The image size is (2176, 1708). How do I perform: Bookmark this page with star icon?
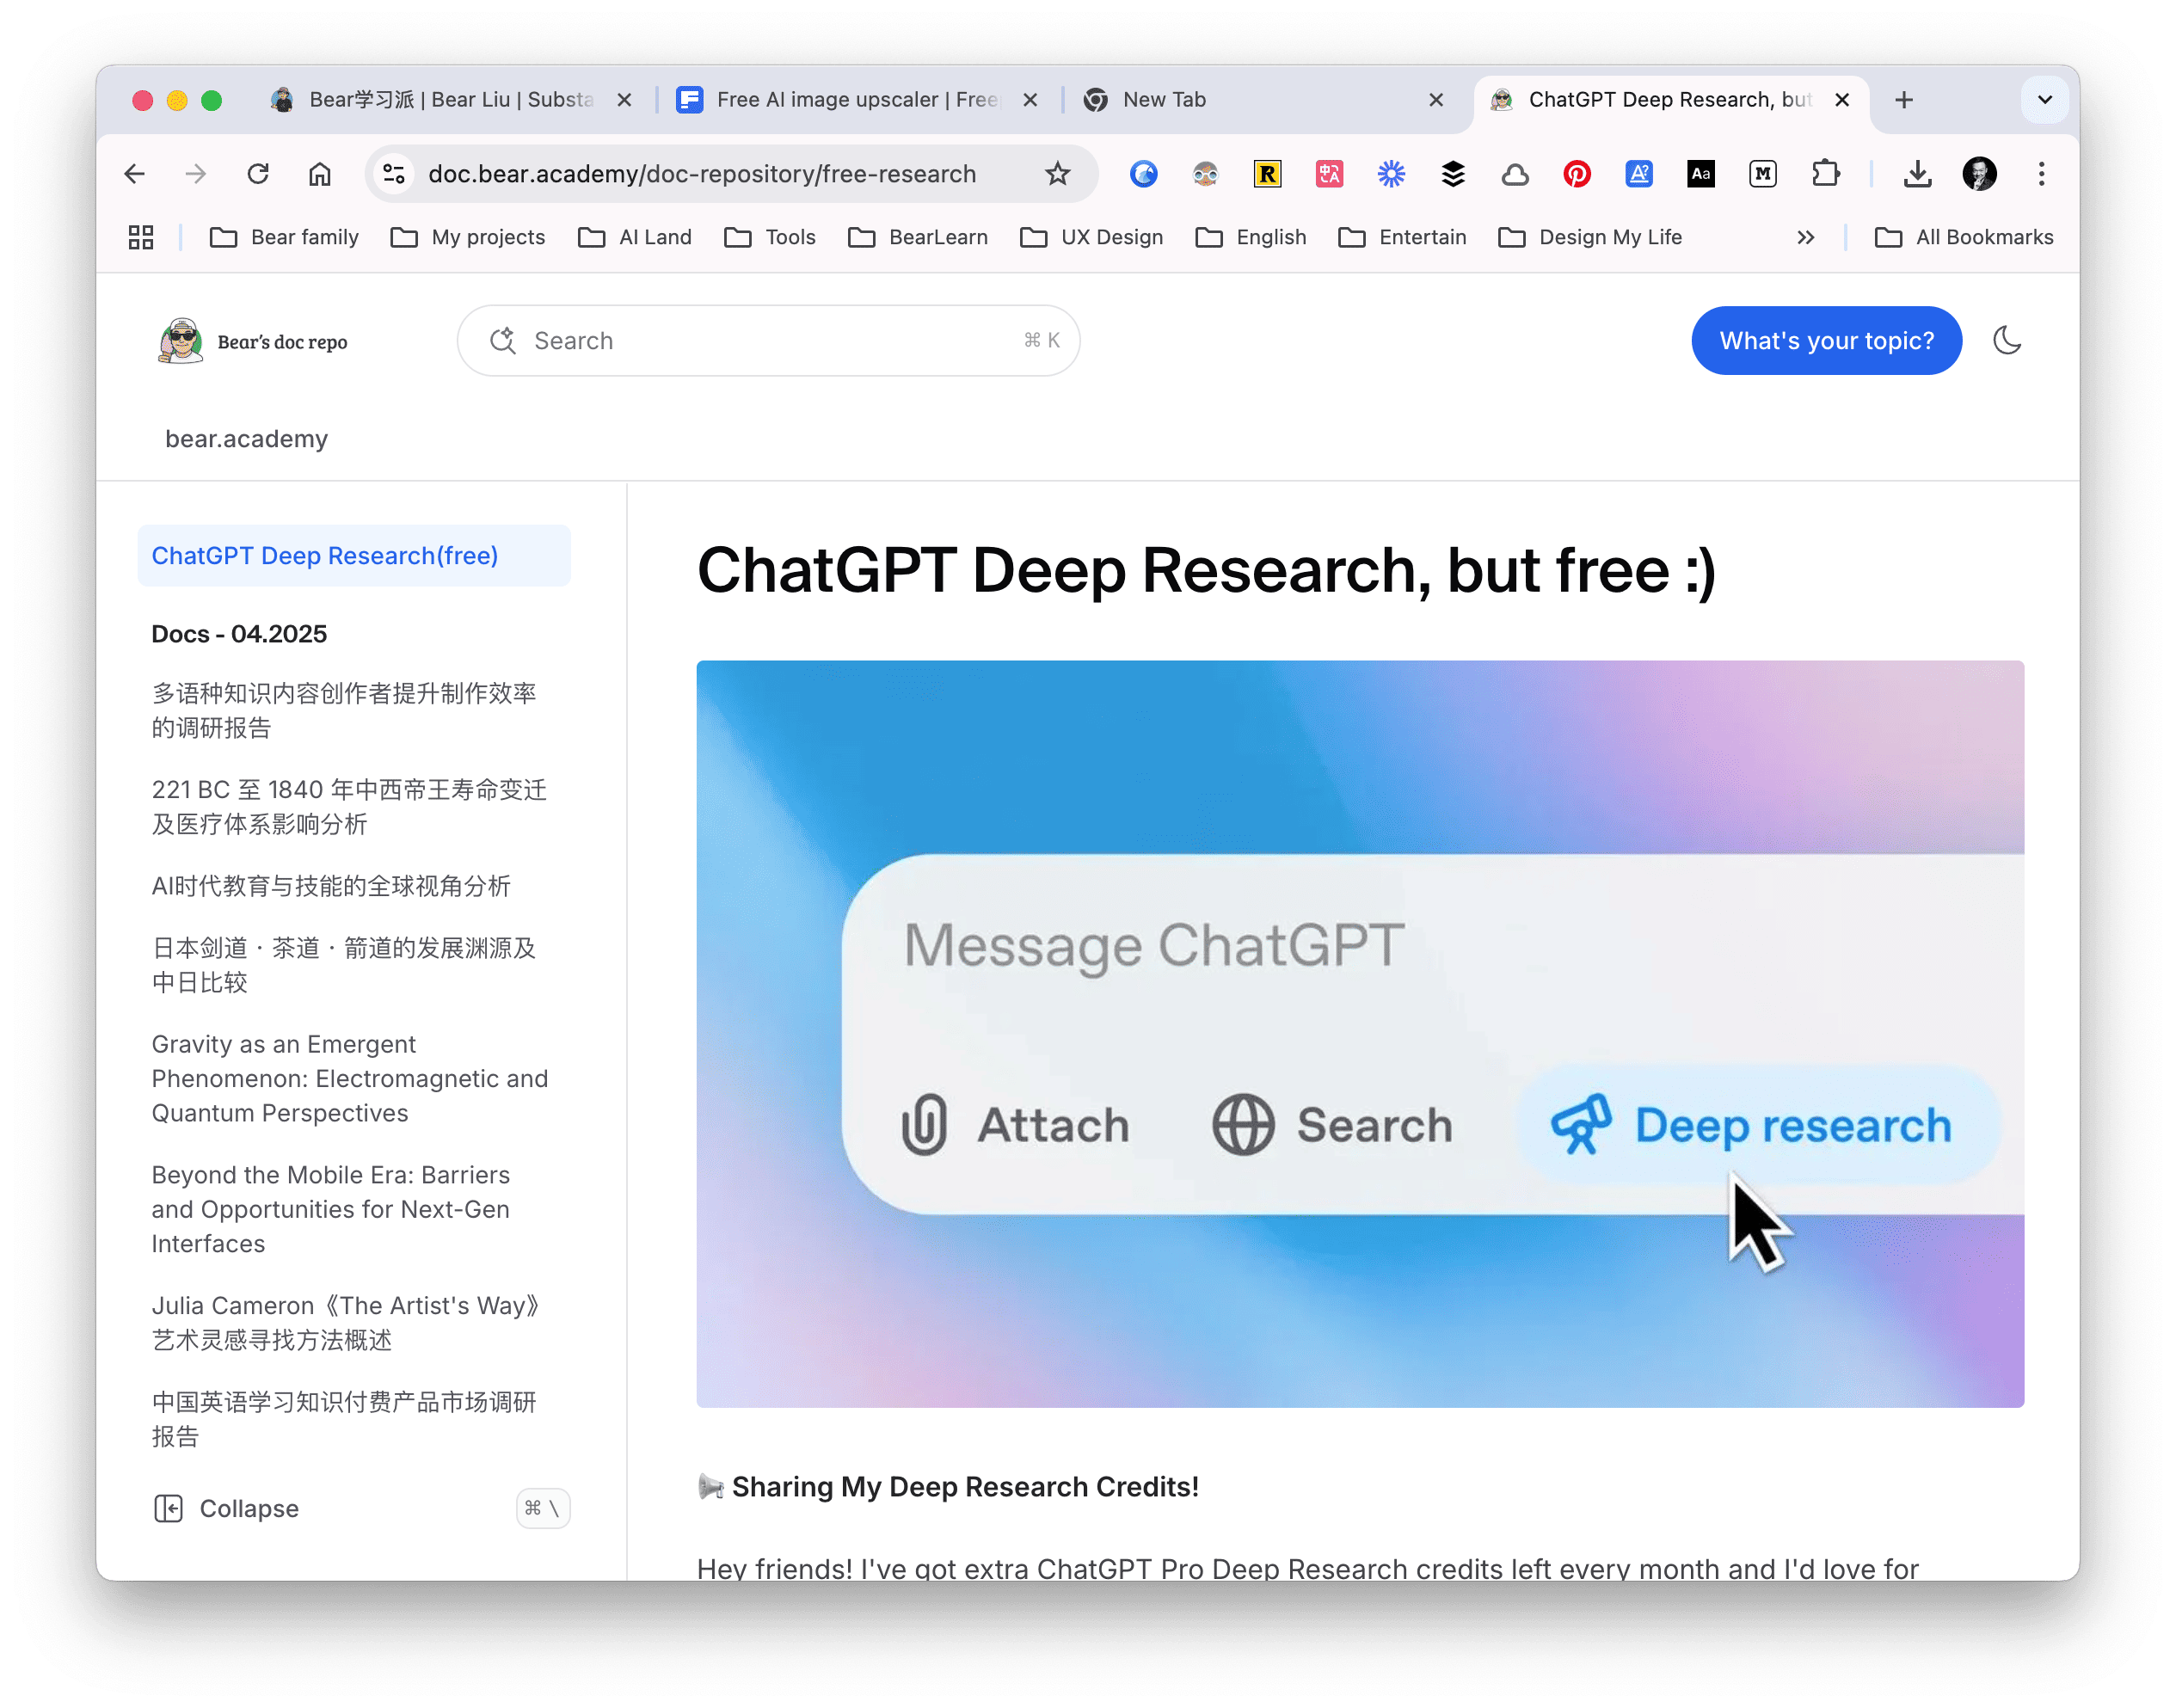click(x=1057, y=174)
